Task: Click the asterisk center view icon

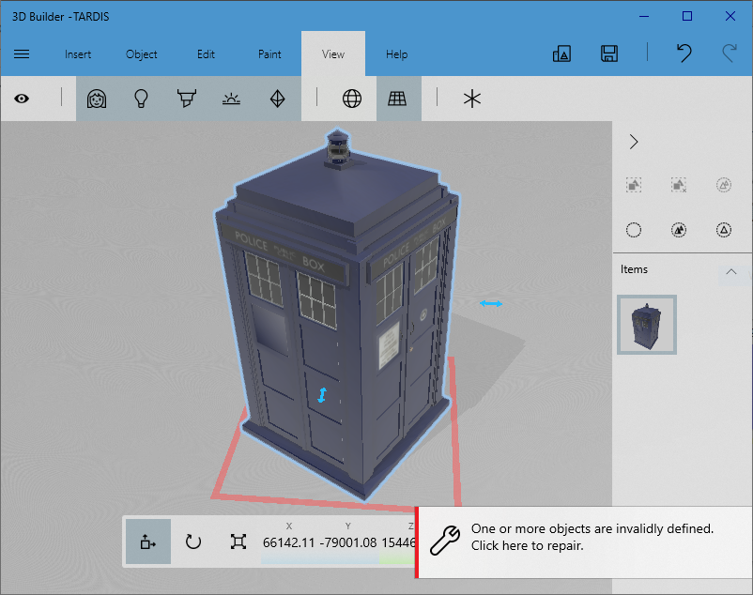Action: tap(472, 99)
